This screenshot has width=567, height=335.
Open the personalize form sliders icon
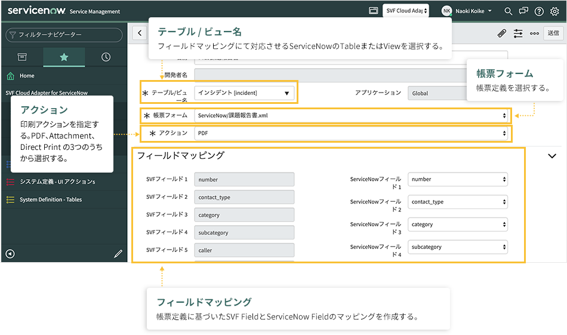[518, 34]
